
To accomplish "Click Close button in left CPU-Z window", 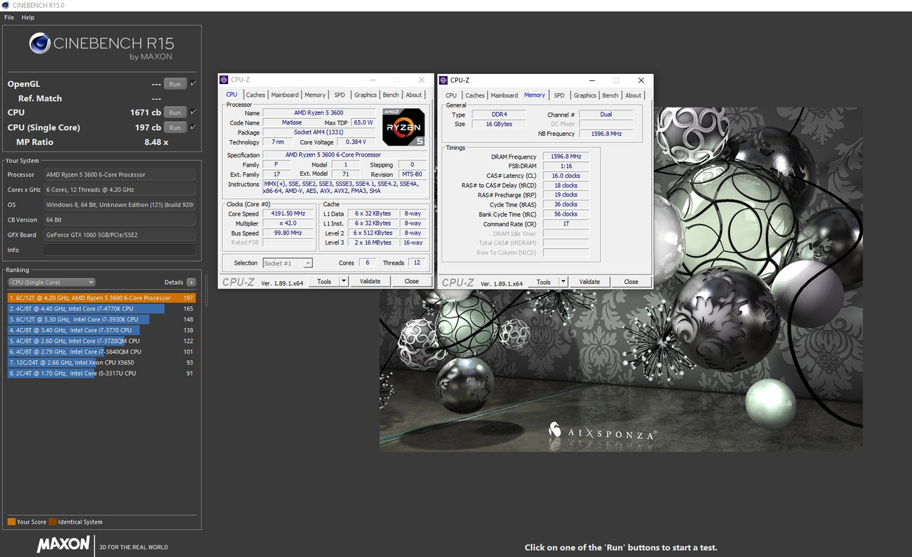I will [412, 281].
